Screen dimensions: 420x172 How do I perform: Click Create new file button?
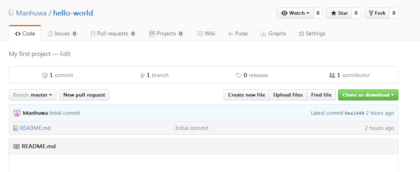click(x=247, y=95)
